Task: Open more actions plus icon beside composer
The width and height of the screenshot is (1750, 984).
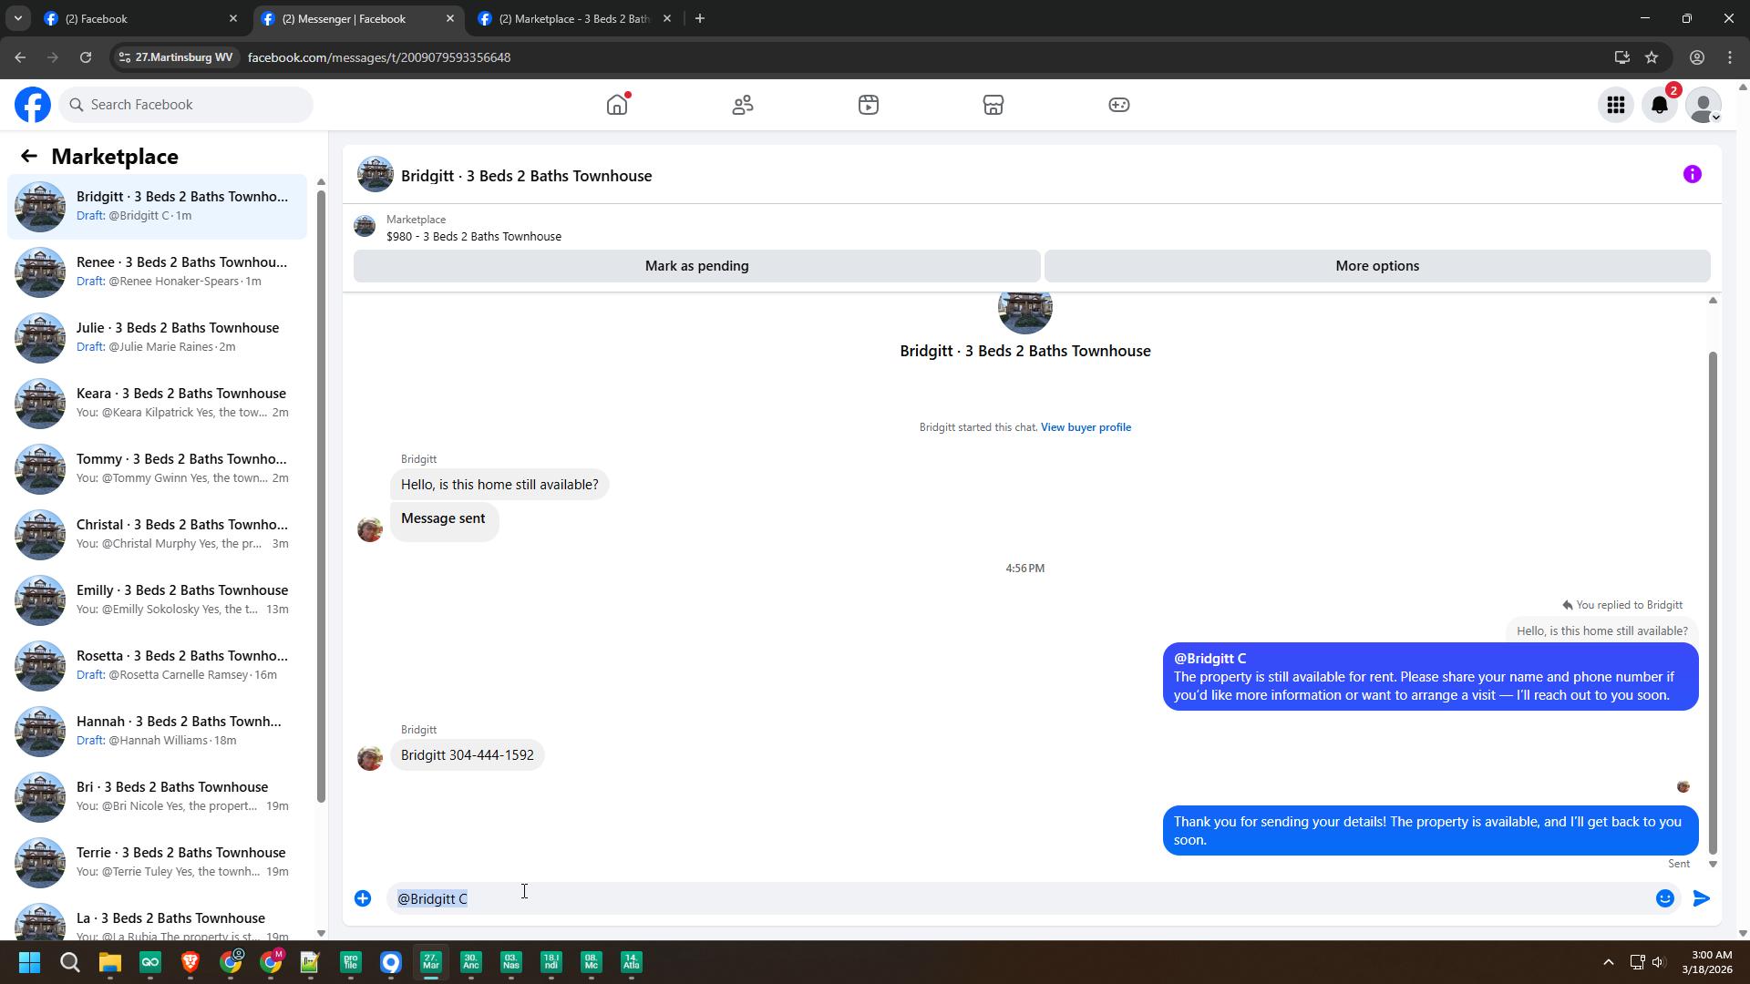Action: 363,898
